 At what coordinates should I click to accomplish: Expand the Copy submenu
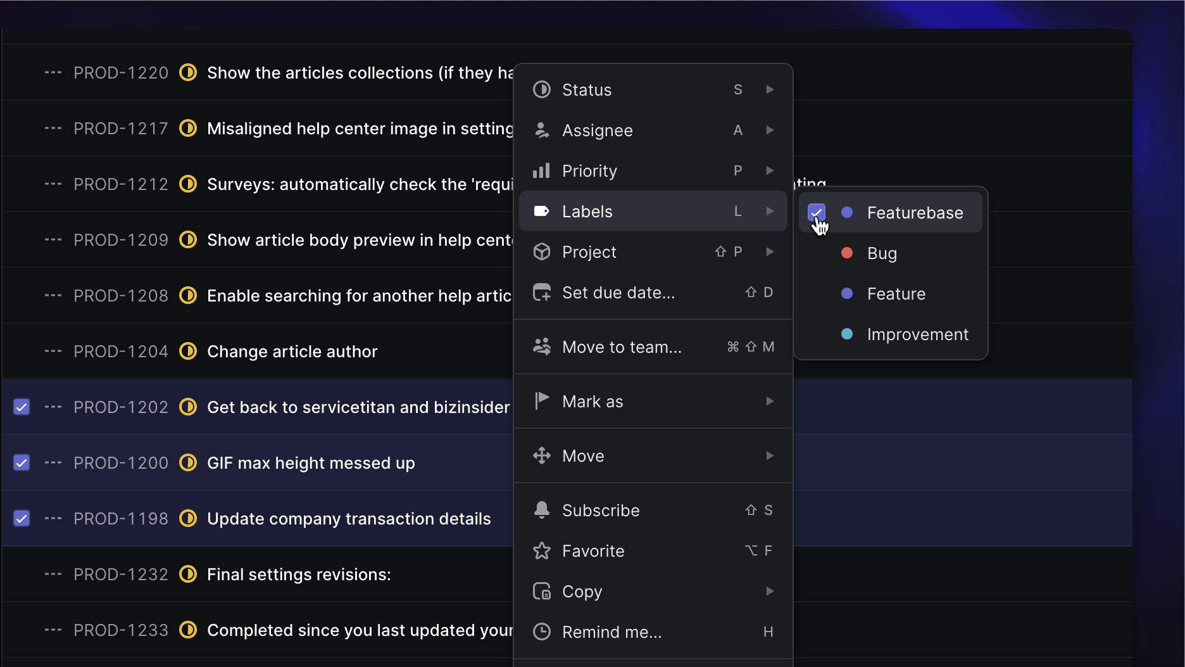tap(769, 591)
